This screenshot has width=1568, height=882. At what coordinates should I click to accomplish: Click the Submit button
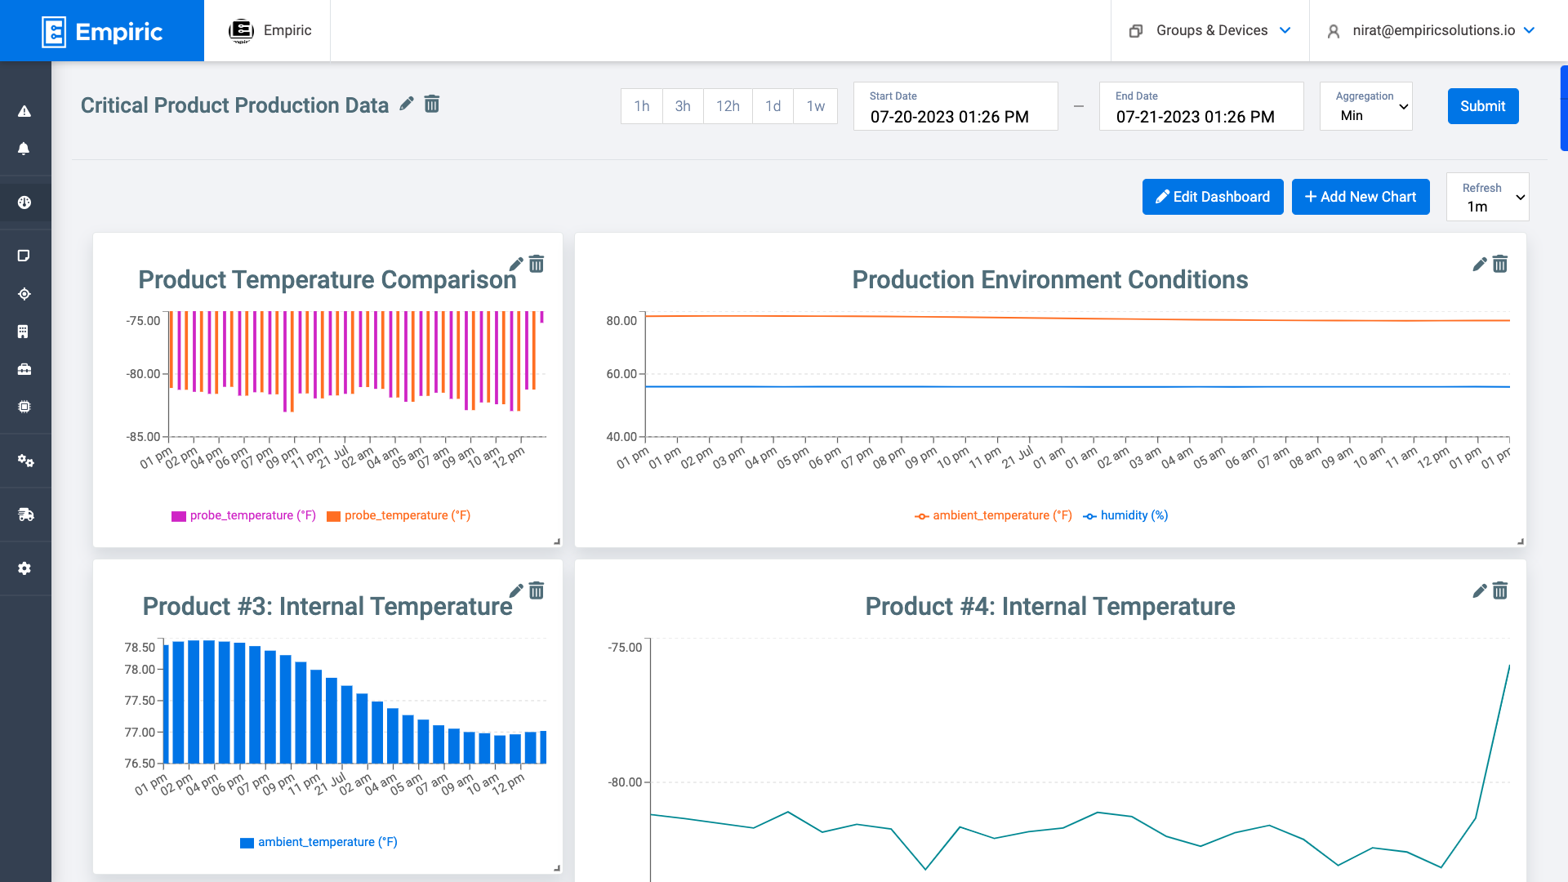point(1482,106)
